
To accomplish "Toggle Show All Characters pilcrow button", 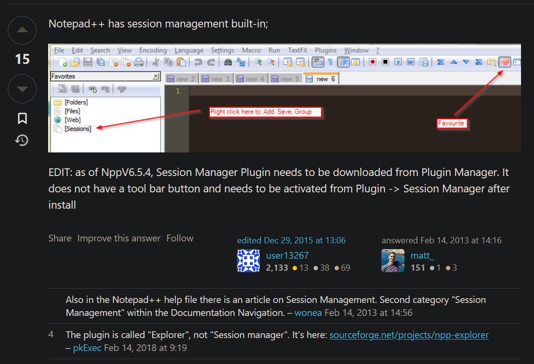I will pos(330,62).
